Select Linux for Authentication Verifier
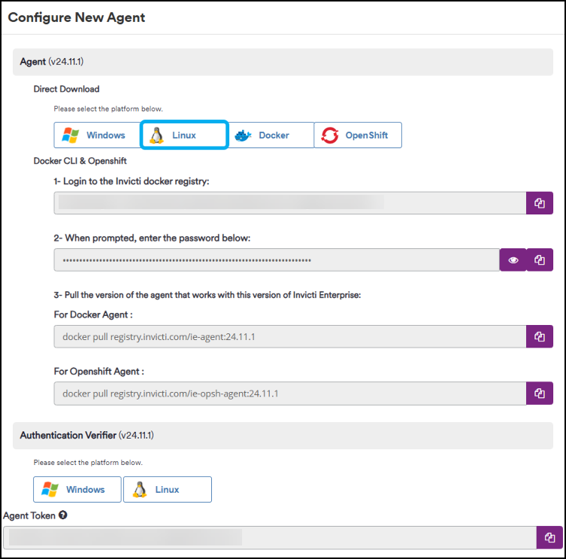The height and width of the screenshot is (559, 566). 168,489
